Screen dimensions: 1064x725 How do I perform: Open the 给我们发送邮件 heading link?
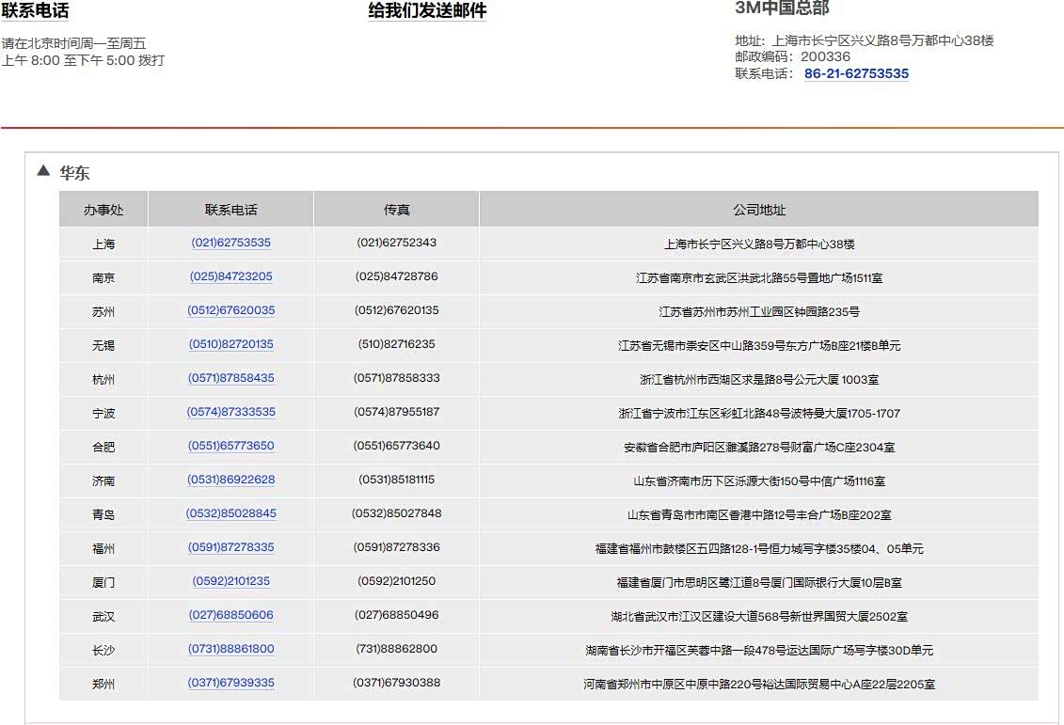427,11
